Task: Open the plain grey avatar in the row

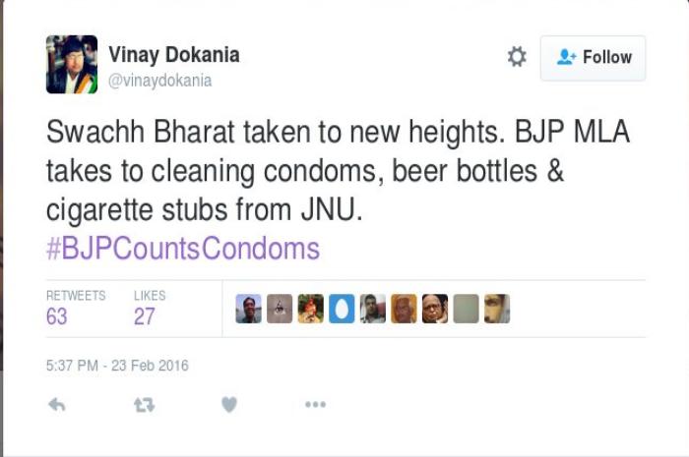Action: click(466, 309)
